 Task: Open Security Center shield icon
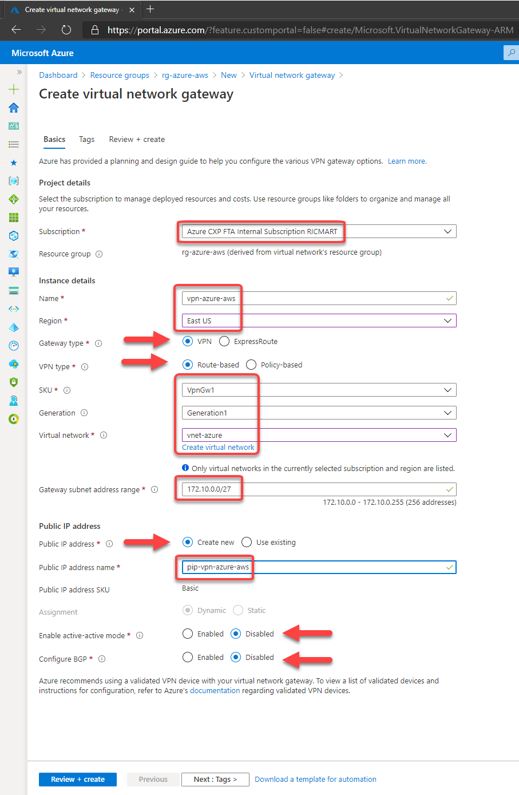click(x=14, y=382)
